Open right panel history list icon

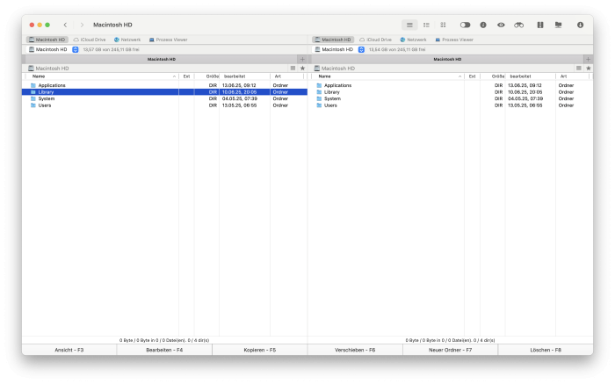tap(578, 69)
